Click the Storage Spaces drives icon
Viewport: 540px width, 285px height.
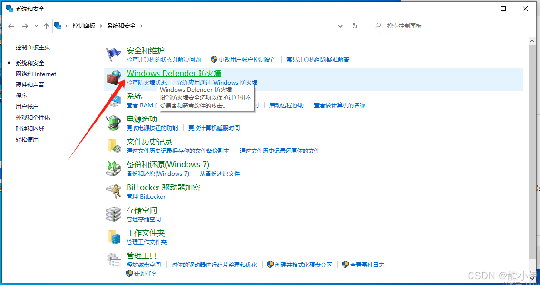click(113, 214)
